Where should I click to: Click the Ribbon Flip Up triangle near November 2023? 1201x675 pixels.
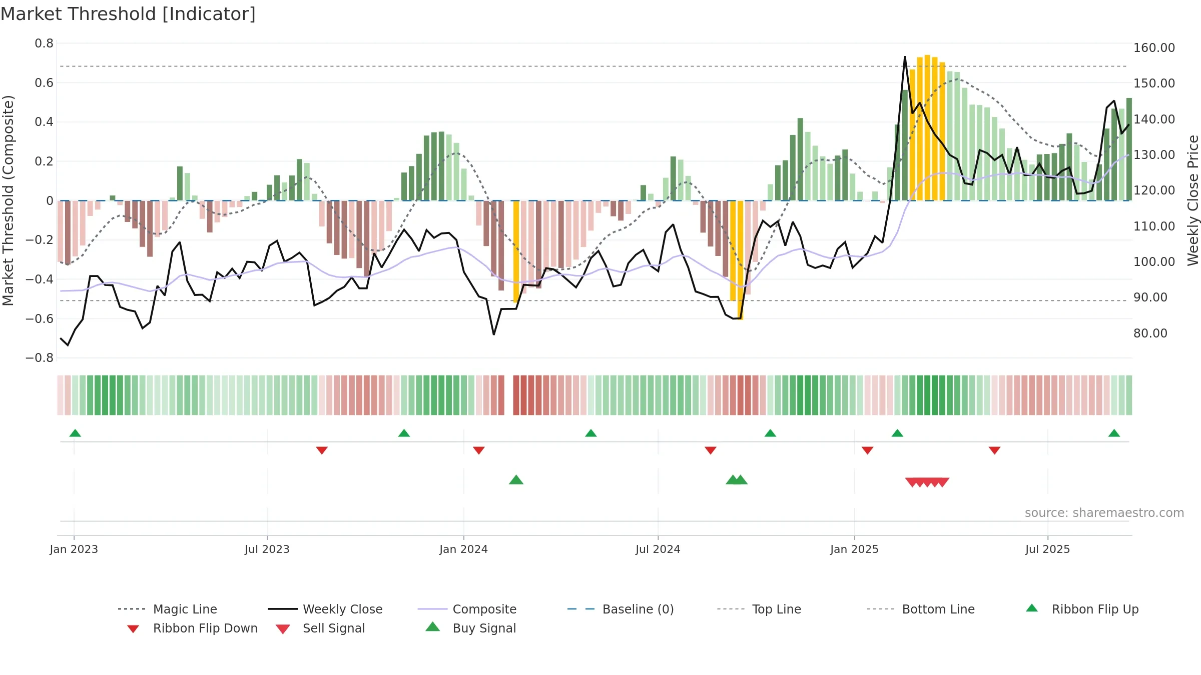click(x=404, y=433)
